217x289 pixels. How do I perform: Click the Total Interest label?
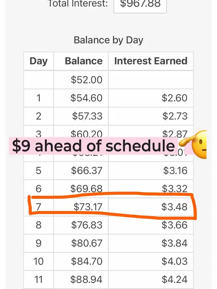point(78,4)
